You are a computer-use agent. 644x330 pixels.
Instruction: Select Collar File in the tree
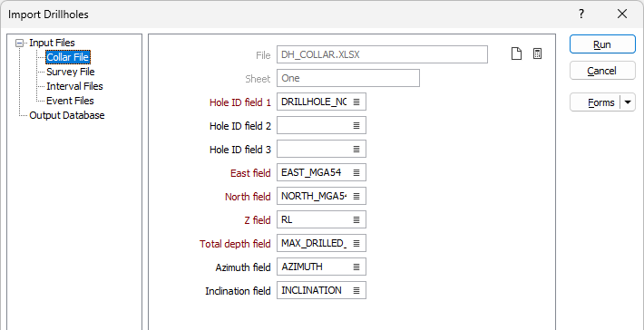(68, 57)
